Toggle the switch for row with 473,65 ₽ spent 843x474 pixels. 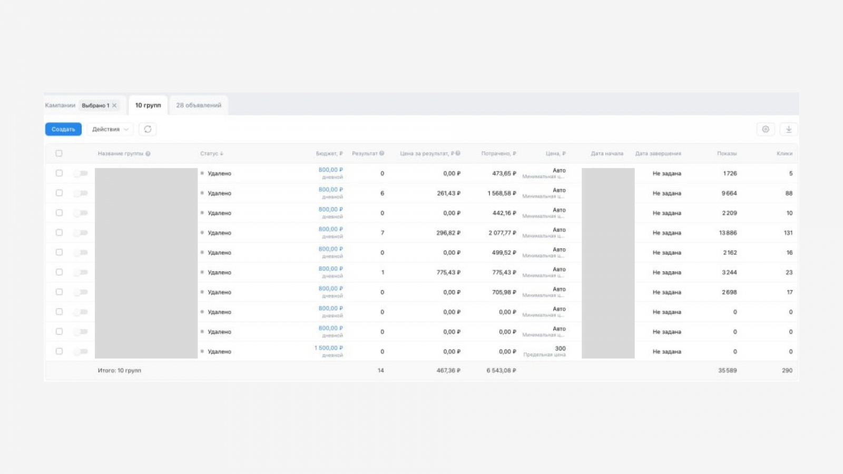81,173
